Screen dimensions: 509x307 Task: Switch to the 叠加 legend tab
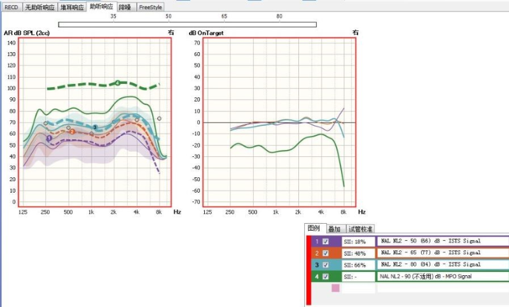[333, 229]
